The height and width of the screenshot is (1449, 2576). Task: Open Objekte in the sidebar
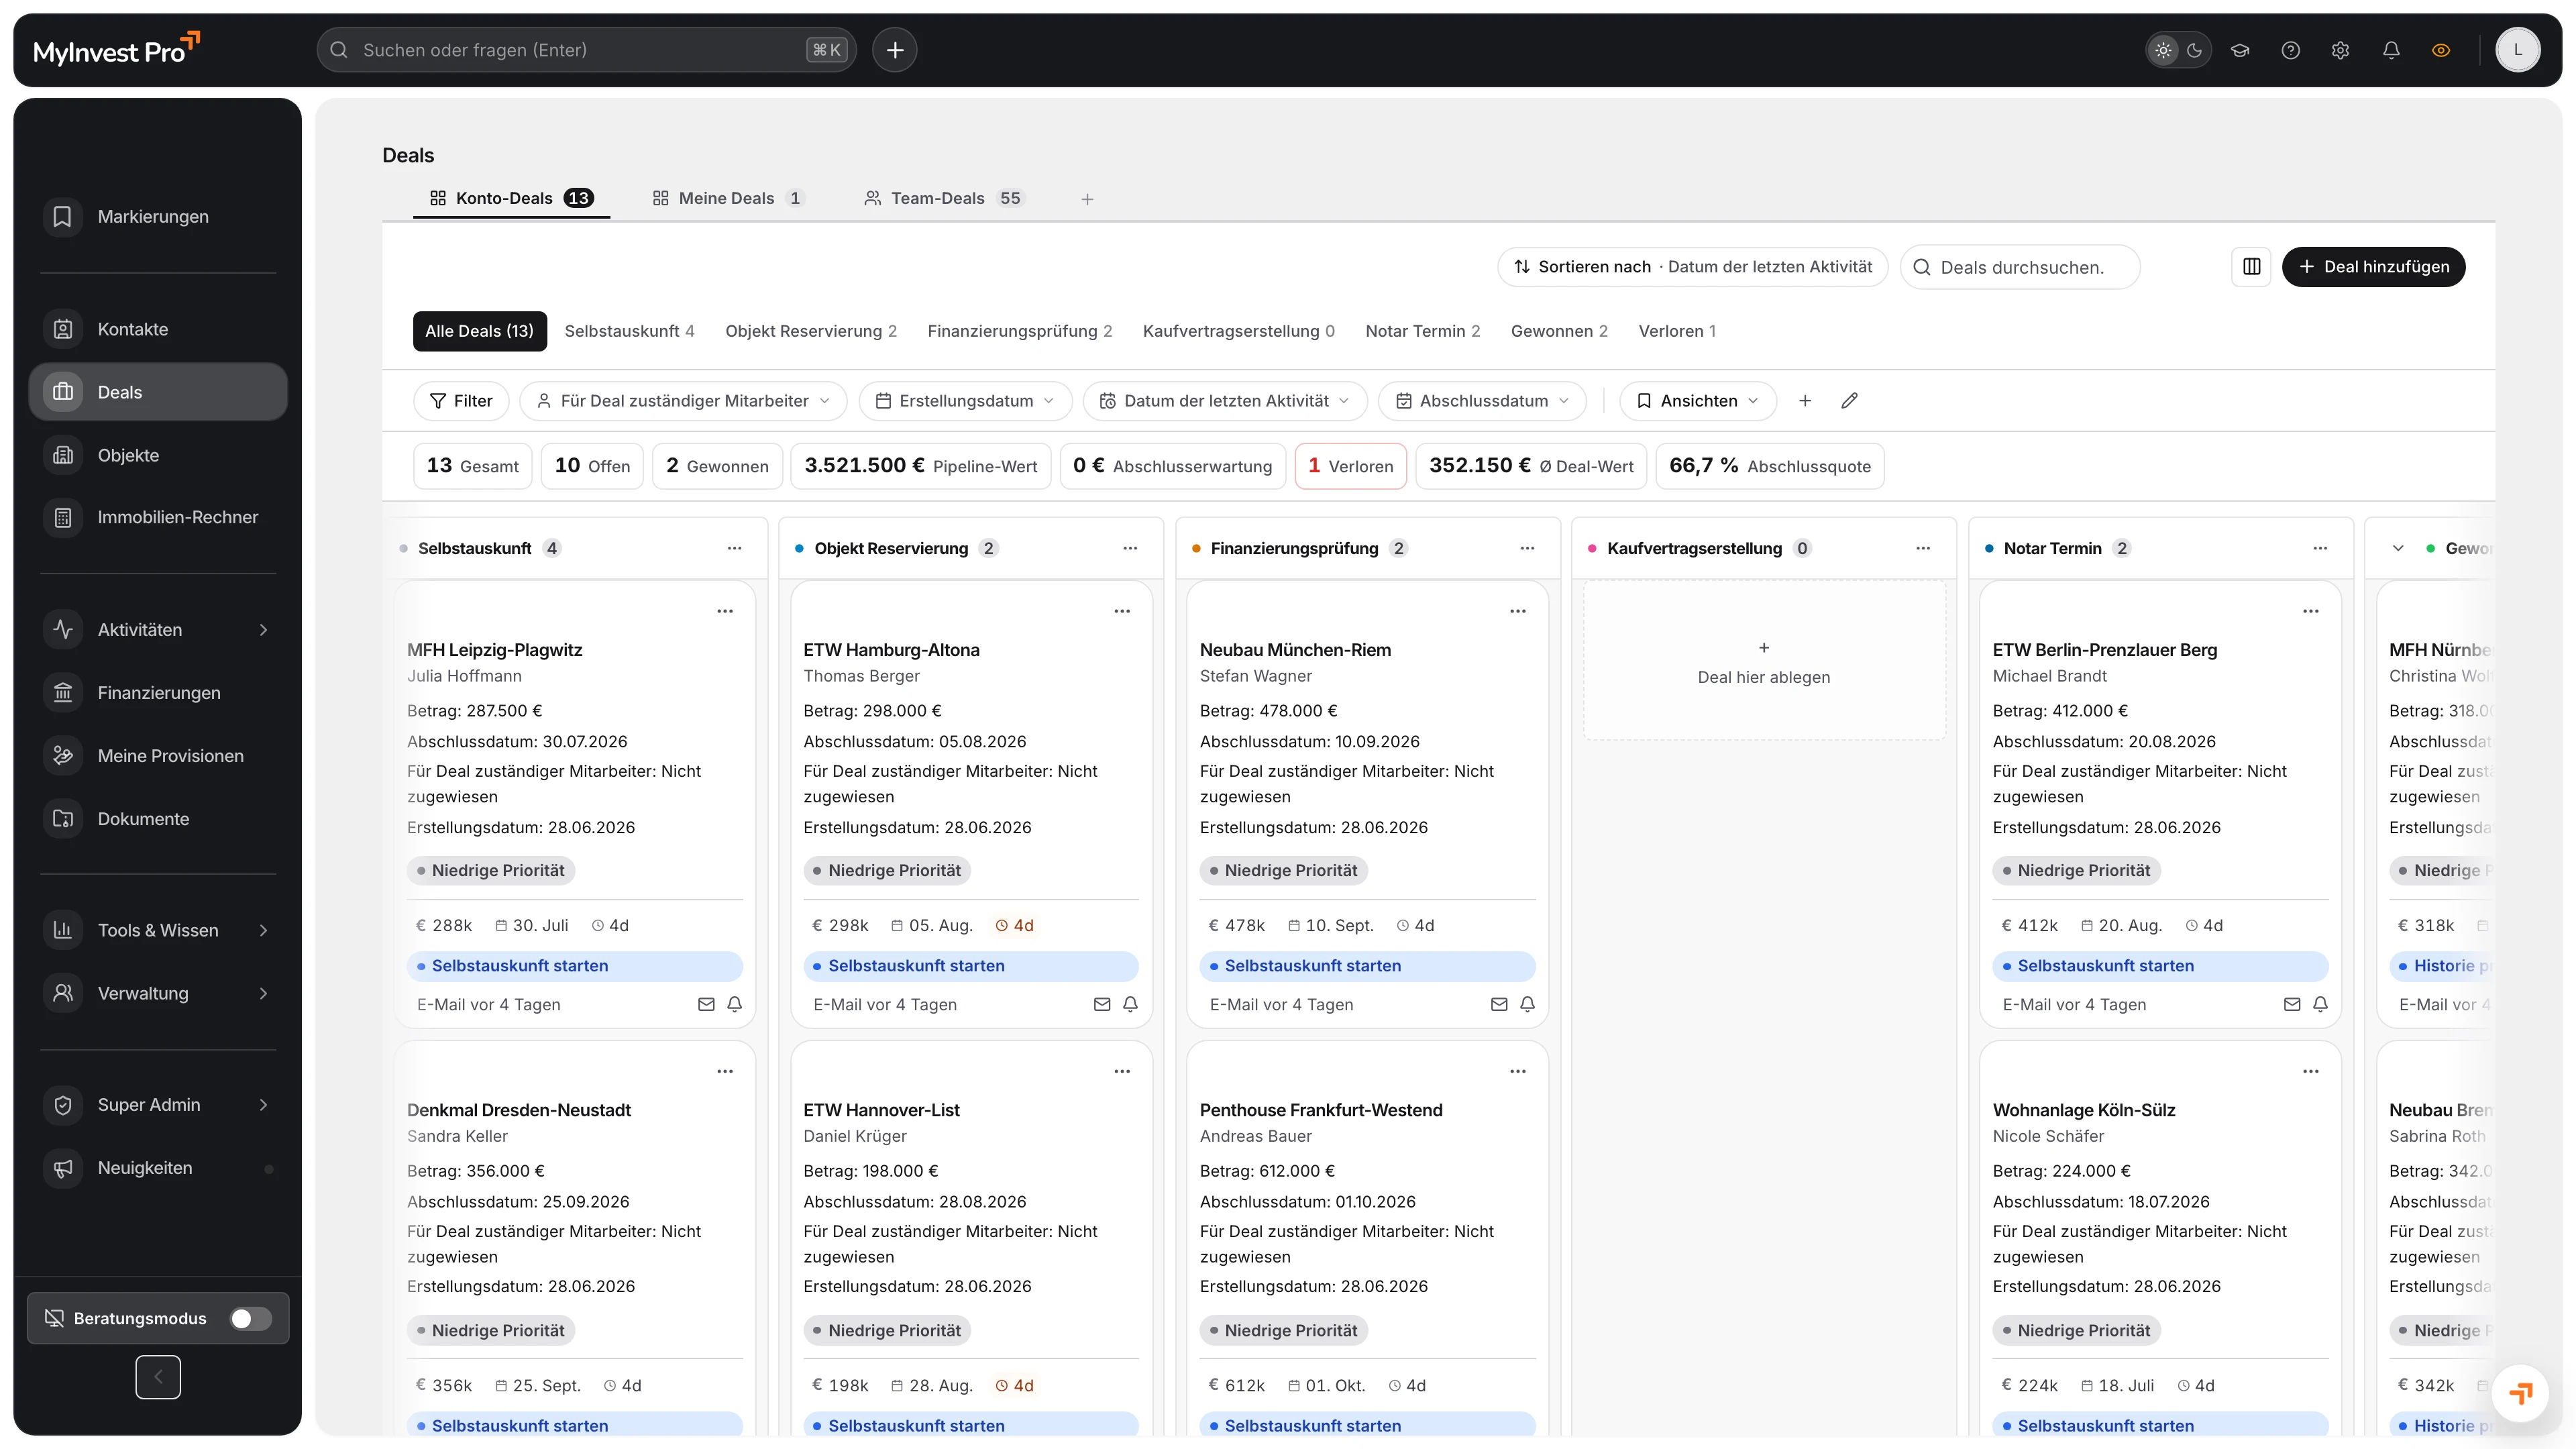pos(158,455)
